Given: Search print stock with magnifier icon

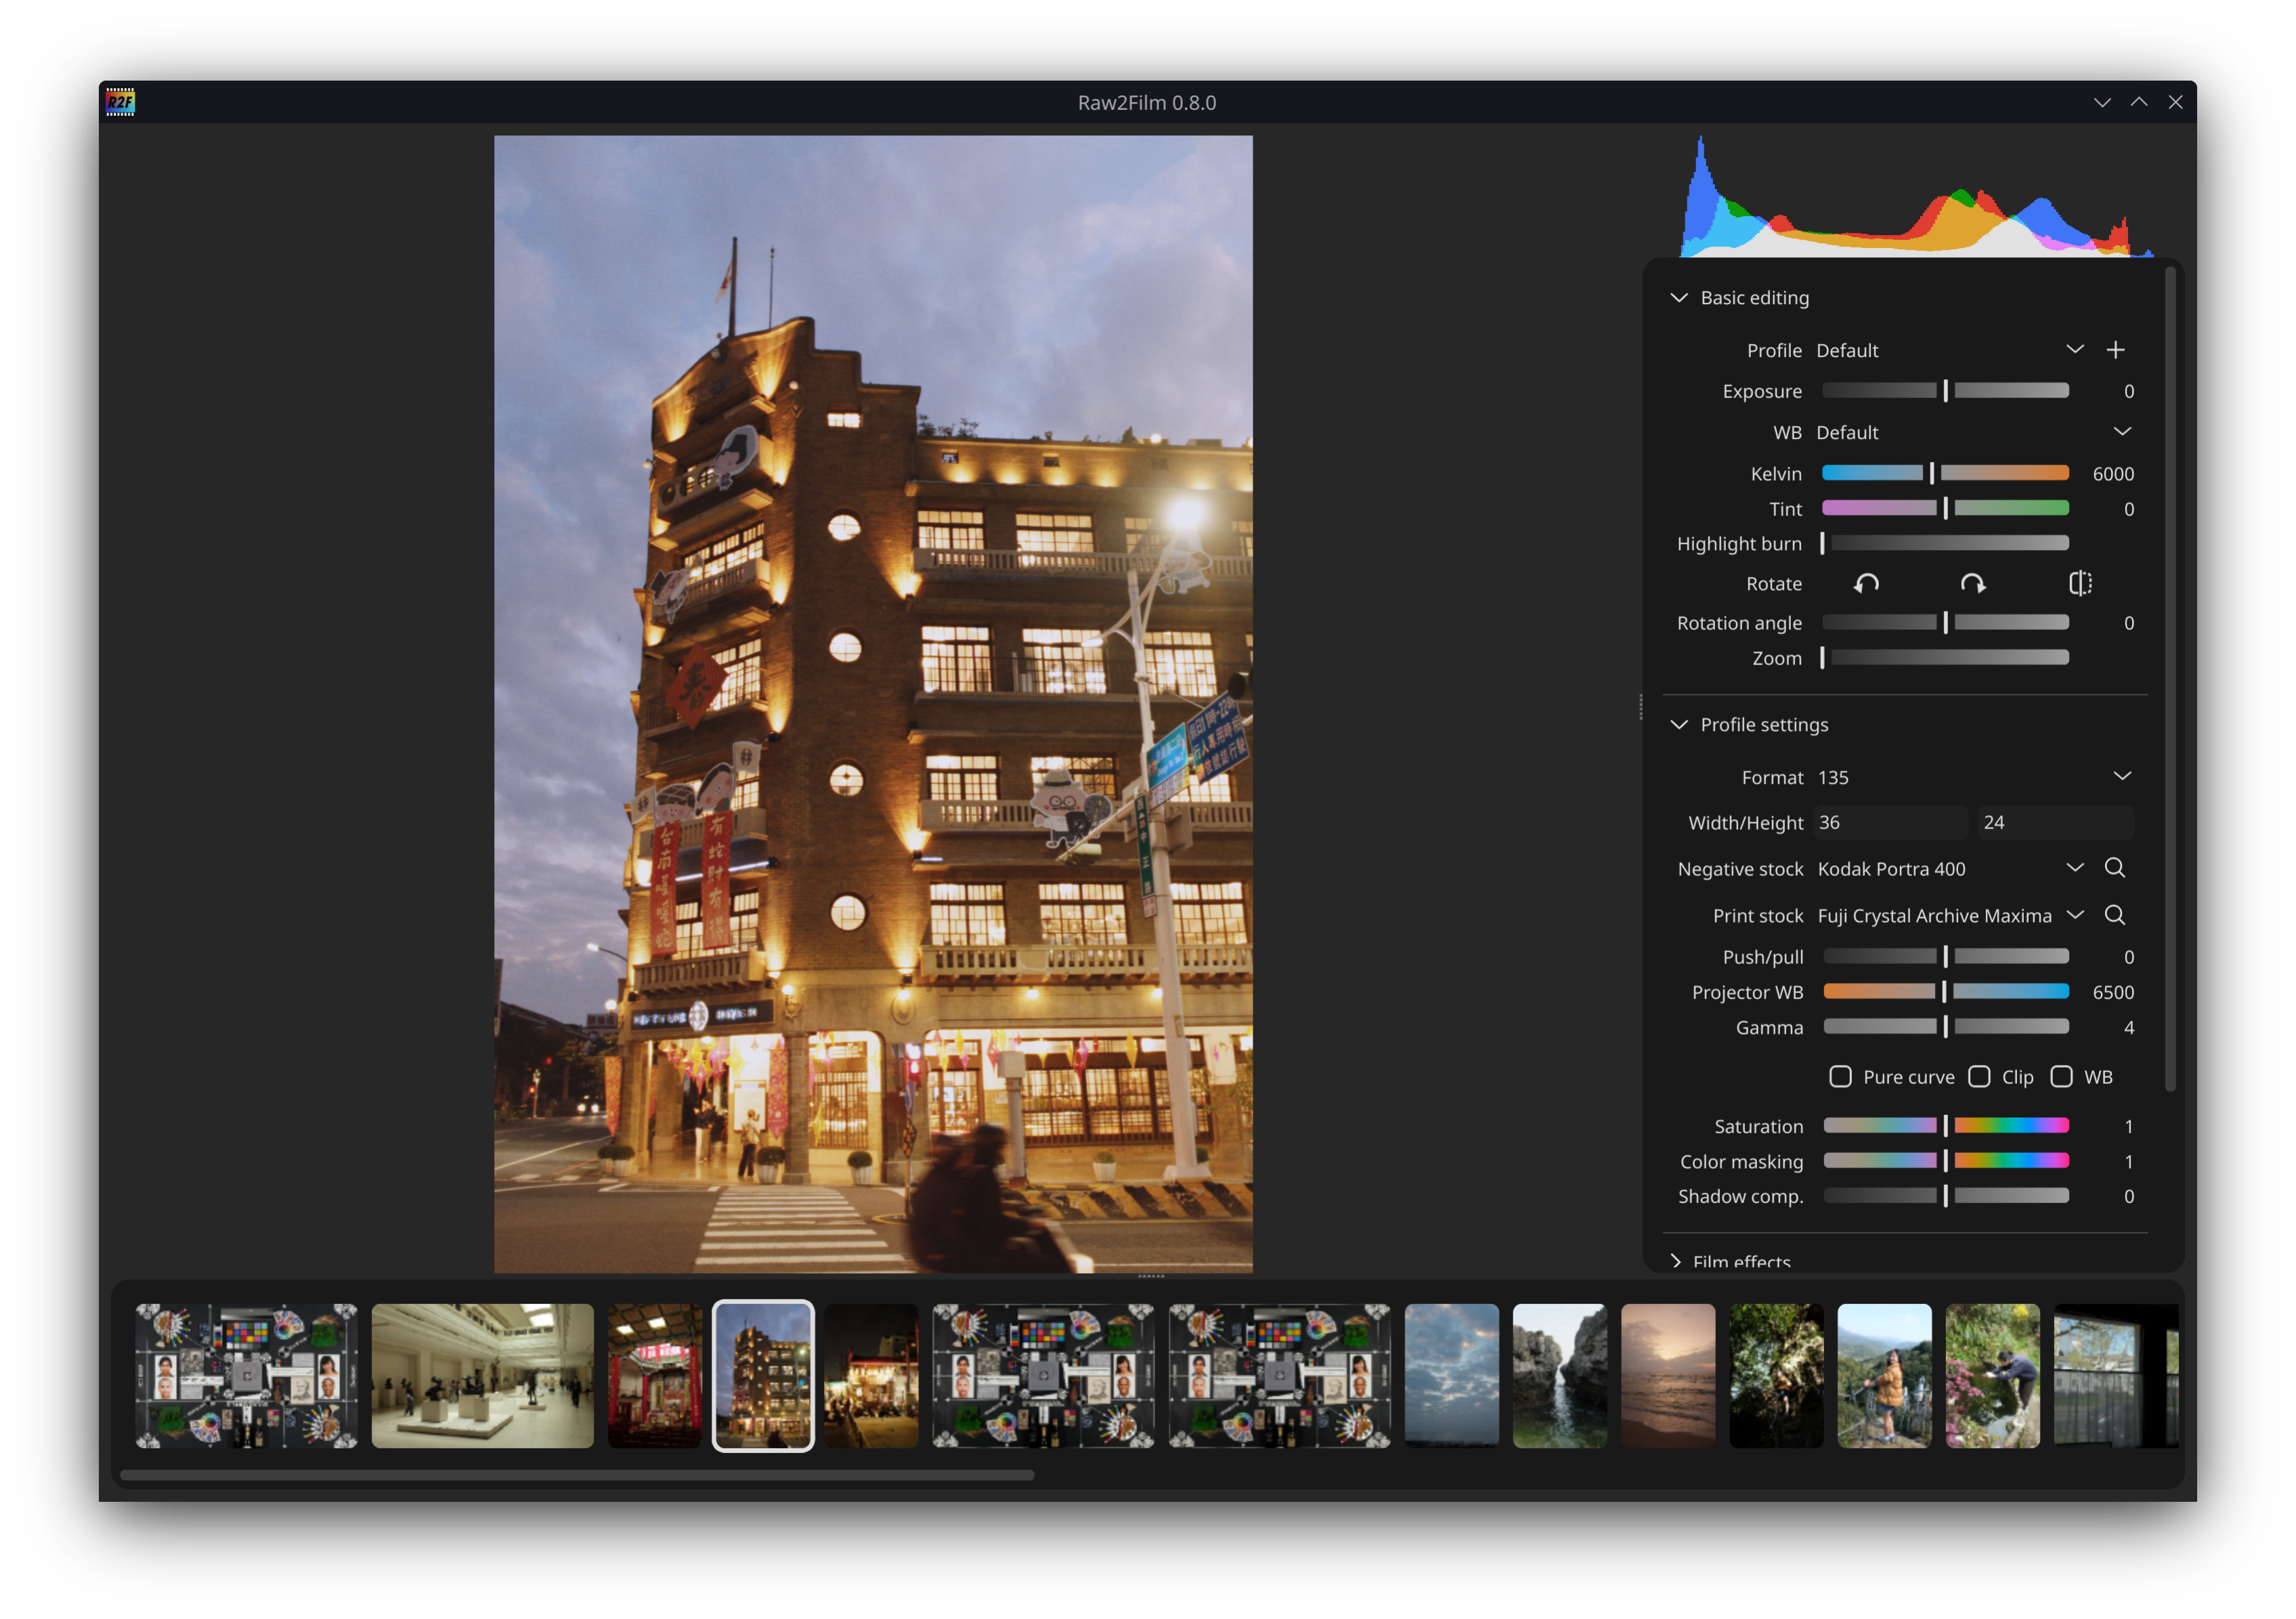Looking at the screenshot, I should [2115, 914].
